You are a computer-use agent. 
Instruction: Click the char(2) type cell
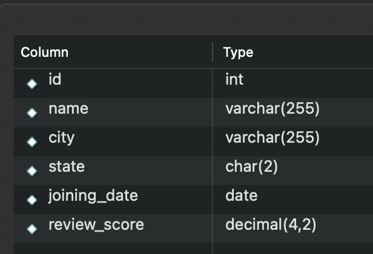point(252,166)
